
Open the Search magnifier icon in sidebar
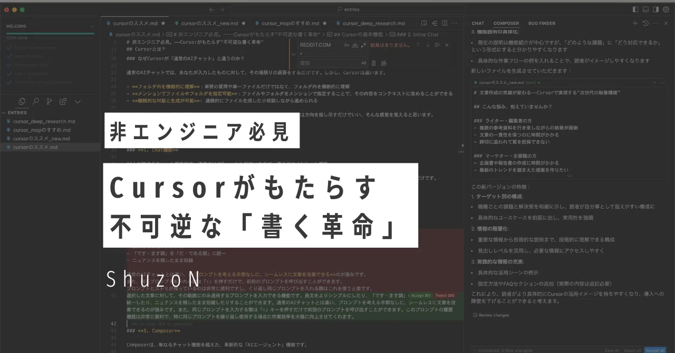click(x=35, y=101)
